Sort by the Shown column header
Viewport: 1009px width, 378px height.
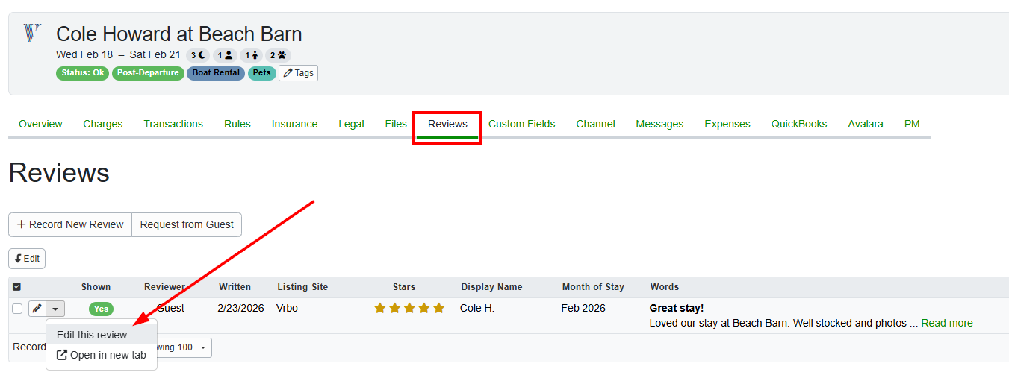pos(96,286)
